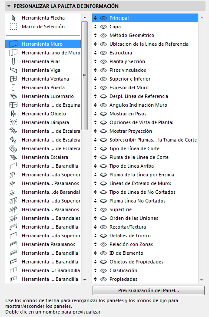Select the Herramienta Lámpara bulb icon
This screenshot has width=209, height=317.
click(13, 122)
